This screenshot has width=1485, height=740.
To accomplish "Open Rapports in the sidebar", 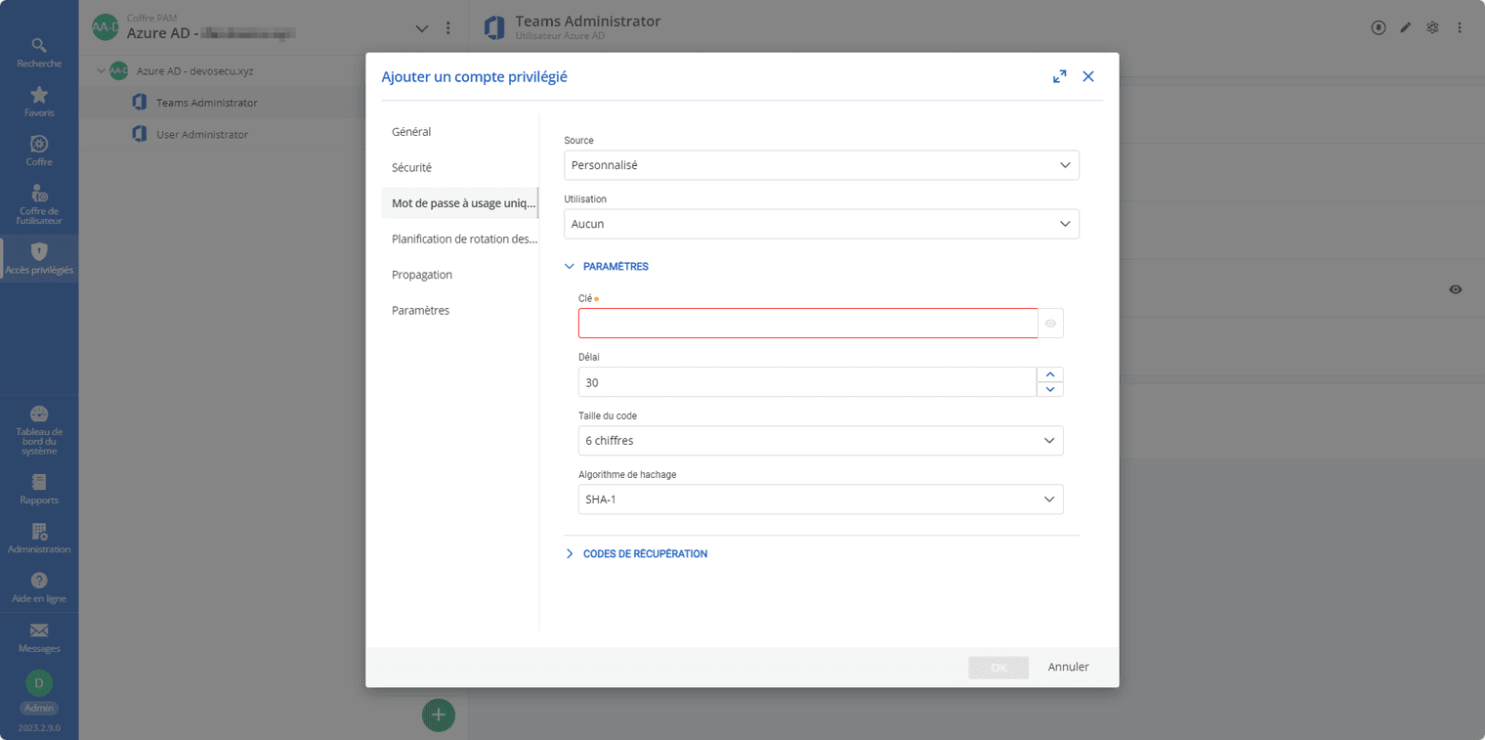I will [x=39, y=489].
